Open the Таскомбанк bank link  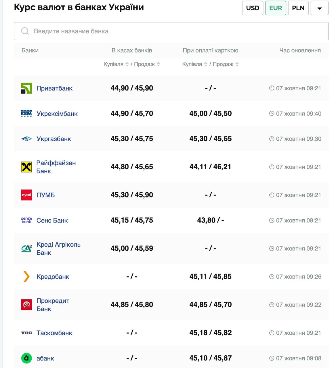click(54, 333)
